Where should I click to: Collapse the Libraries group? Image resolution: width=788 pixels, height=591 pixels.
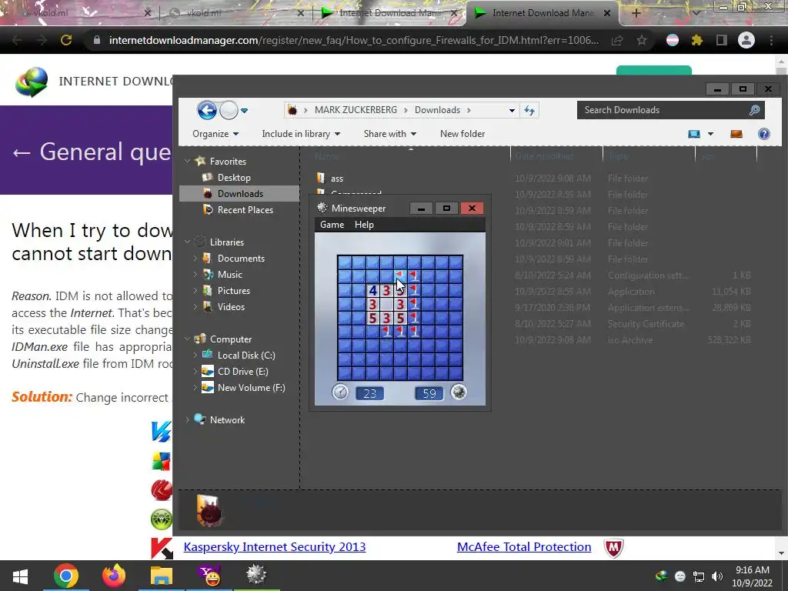point(188,242)
